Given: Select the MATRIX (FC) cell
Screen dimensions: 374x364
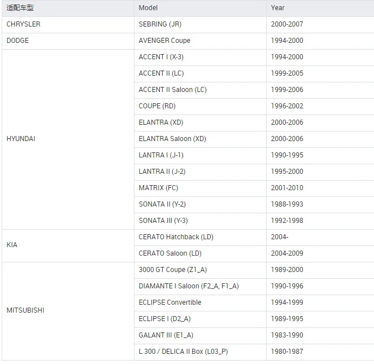Looking at the screenshot, I should 200,188.
